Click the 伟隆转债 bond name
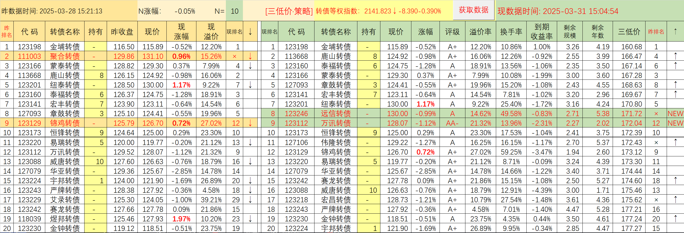 (336, 143)
